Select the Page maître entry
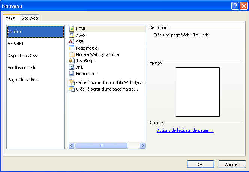Viewport: 249px width, 172px height. [107, 48]
